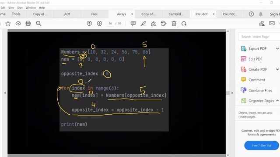Add document to favorites with star icon
This screenshot has width=280, height=157.
click(8, 24)
